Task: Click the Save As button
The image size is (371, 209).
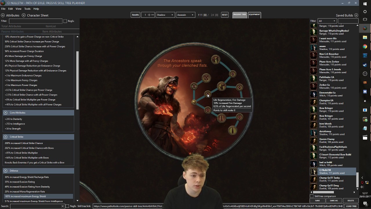Action: pos(334,201)
